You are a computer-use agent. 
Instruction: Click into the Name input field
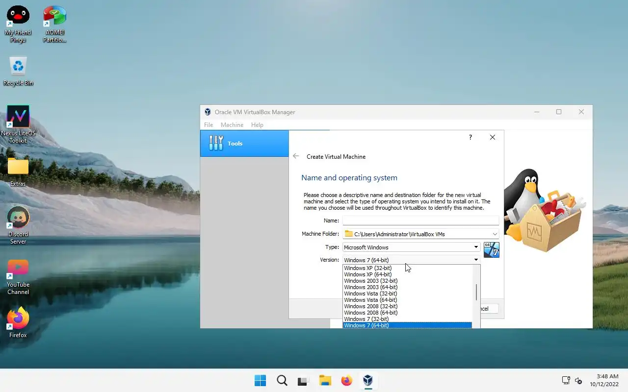pos(420,221)
